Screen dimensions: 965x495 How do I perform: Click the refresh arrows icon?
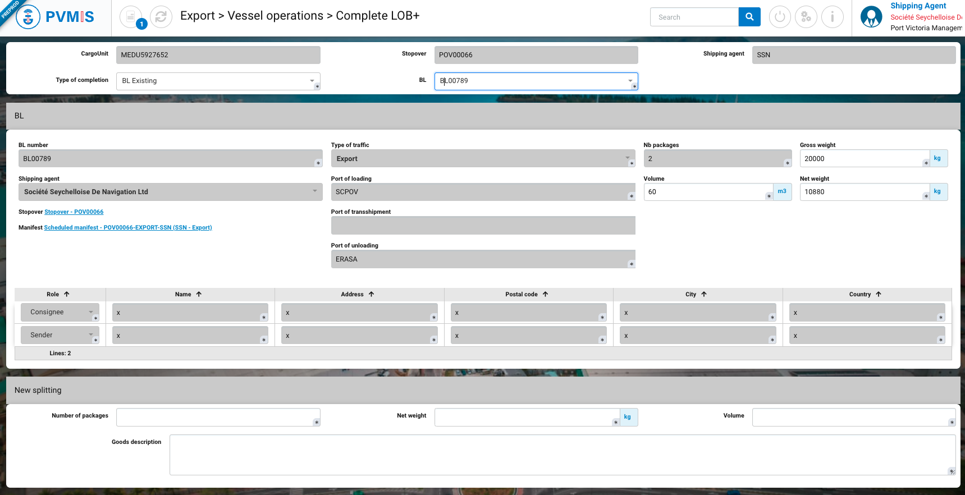pyautogui.click(x=161, y=17)
